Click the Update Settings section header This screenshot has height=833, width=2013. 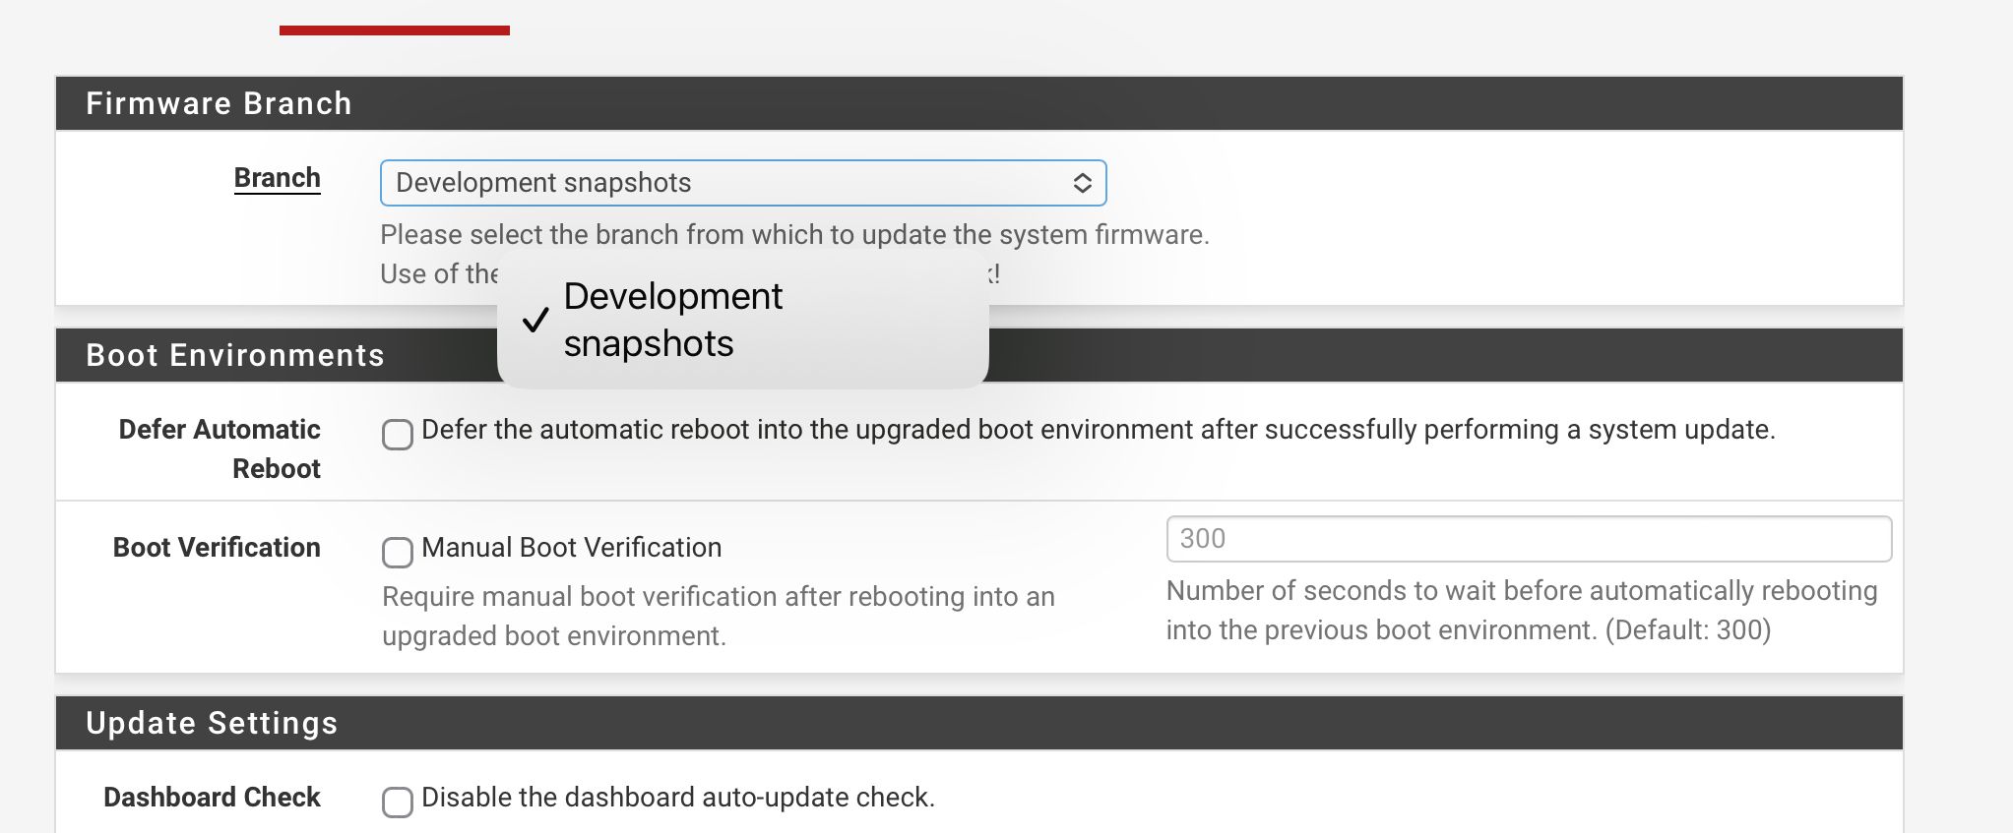pyautogui.click(x=212, y=723)
